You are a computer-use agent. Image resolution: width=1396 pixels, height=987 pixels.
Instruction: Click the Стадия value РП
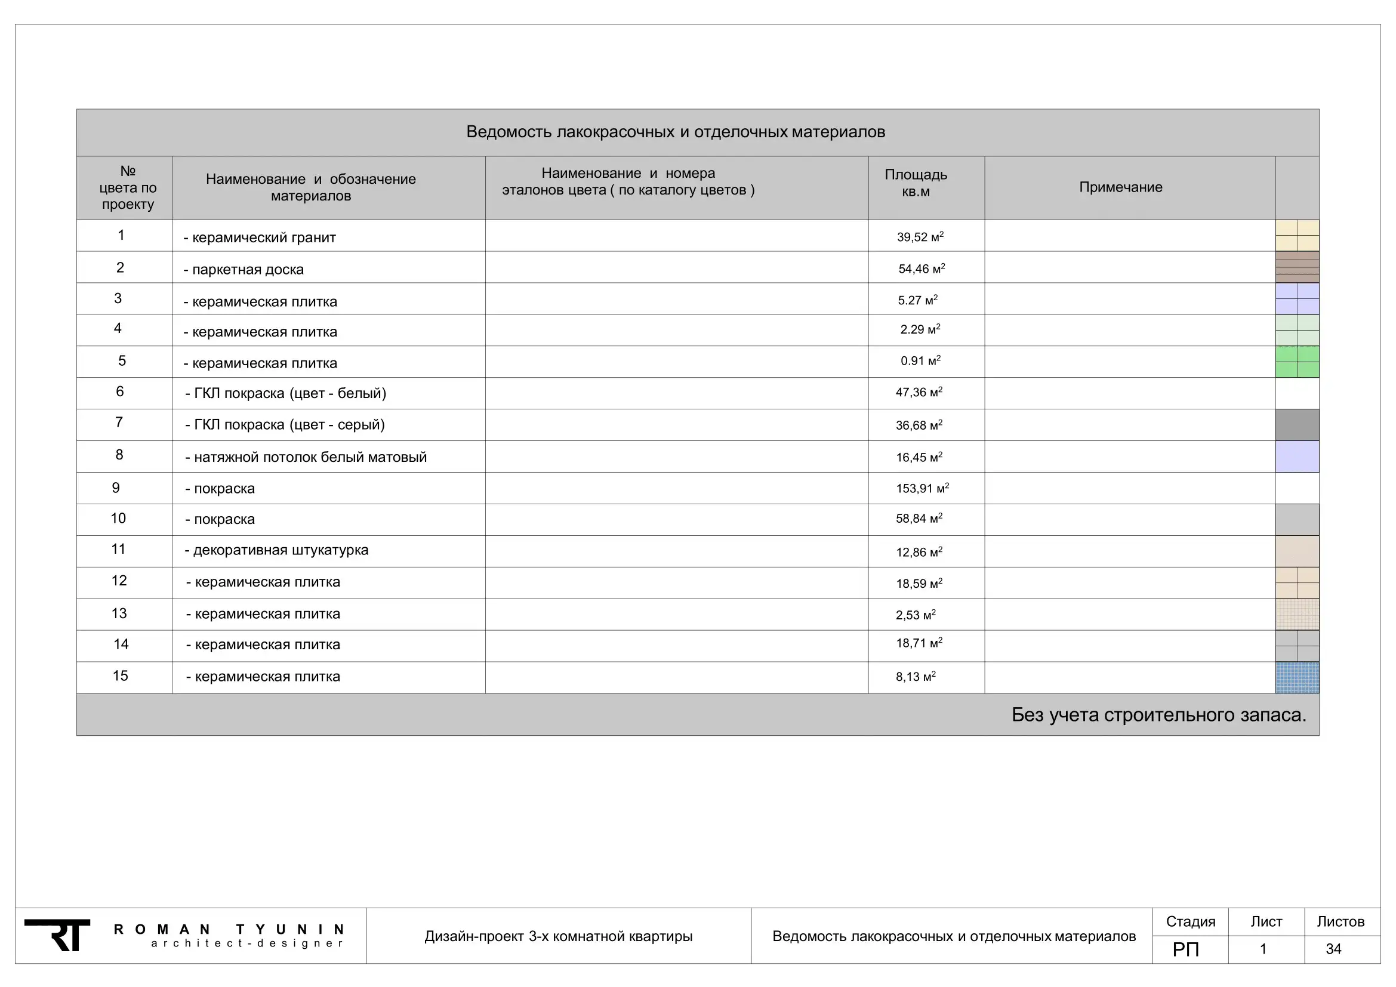[1186, 949]
